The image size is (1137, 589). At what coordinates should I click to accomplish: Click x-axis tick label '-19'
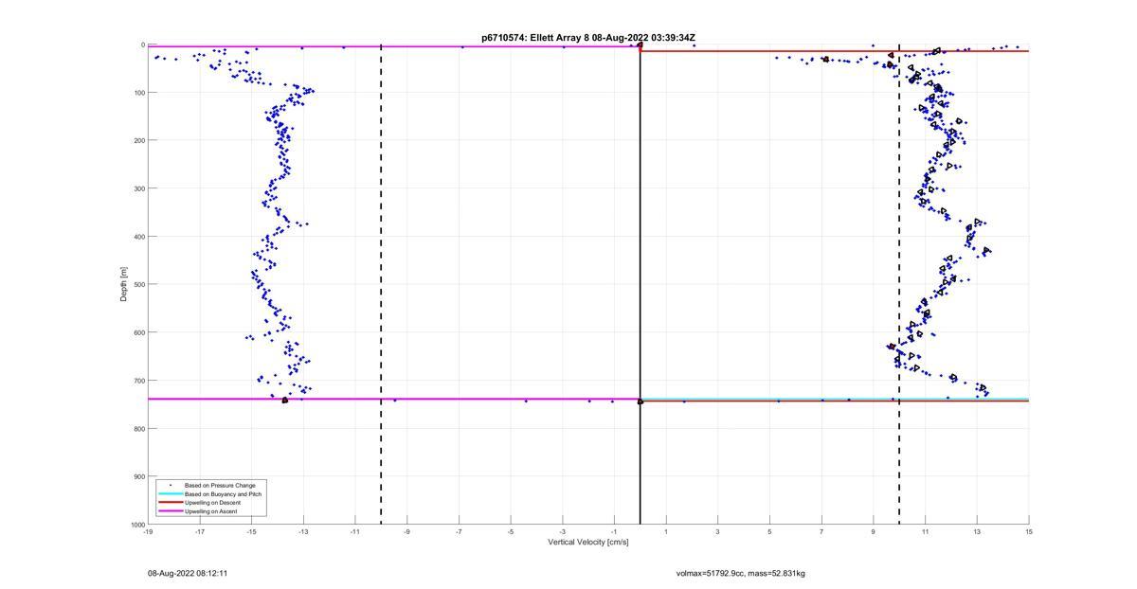pyautogui.click(x=148, y=532)
